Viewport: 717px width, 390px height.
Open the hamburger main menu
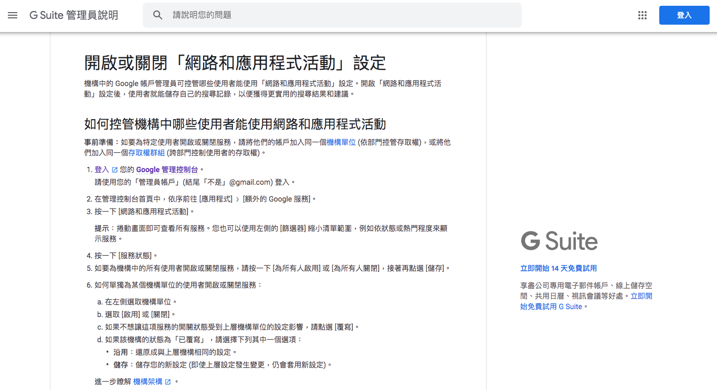pos(13,15)
